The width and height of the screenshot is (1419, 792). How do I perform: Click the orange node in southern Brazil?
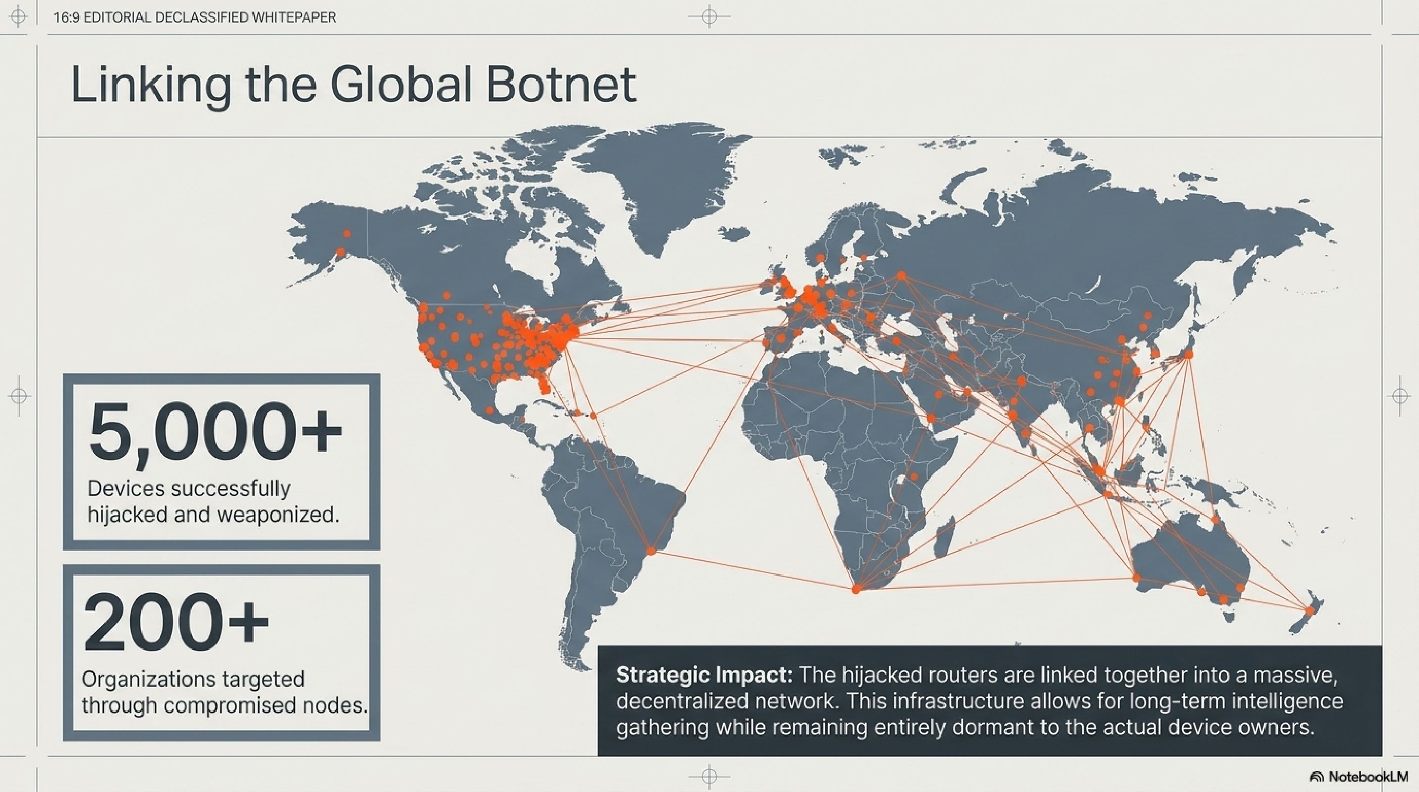pyautogui.click(x=651, y=550)
